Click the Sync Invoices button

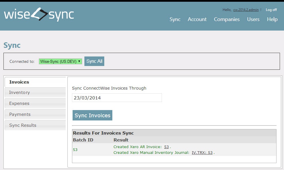pyautogui.click(x=92, y=115)
